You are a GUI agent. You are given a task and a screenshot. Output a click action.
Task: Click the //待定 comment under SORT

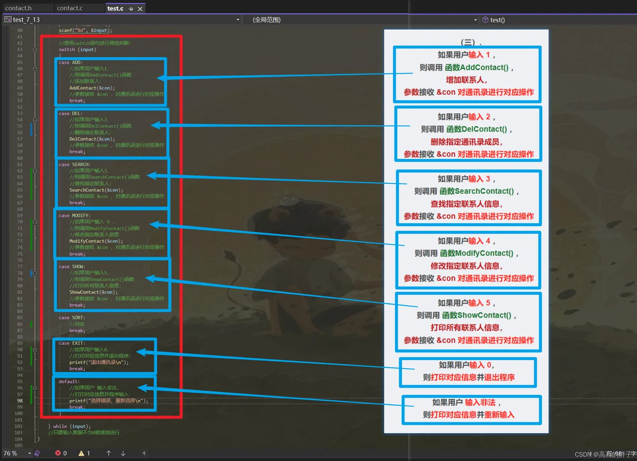pyautogui.click(x=77, y=324)
